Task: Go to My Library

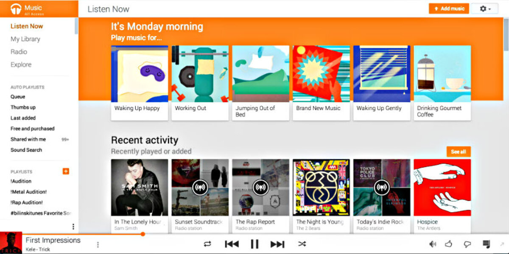Action: [25, 39]
